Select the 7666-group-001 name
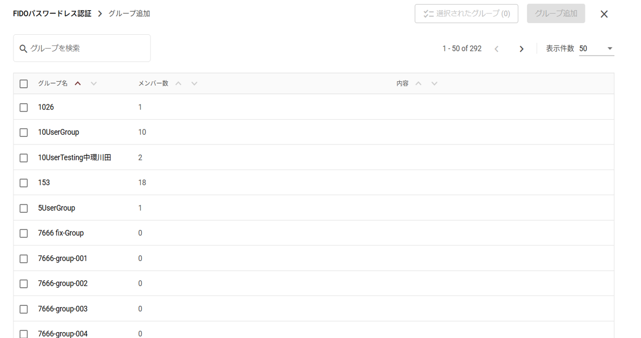Screen dimensions: 641x338 [x=63, y=258]
